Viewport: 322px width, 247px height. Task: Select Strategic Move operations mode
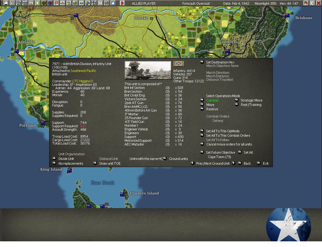point(251,100)
